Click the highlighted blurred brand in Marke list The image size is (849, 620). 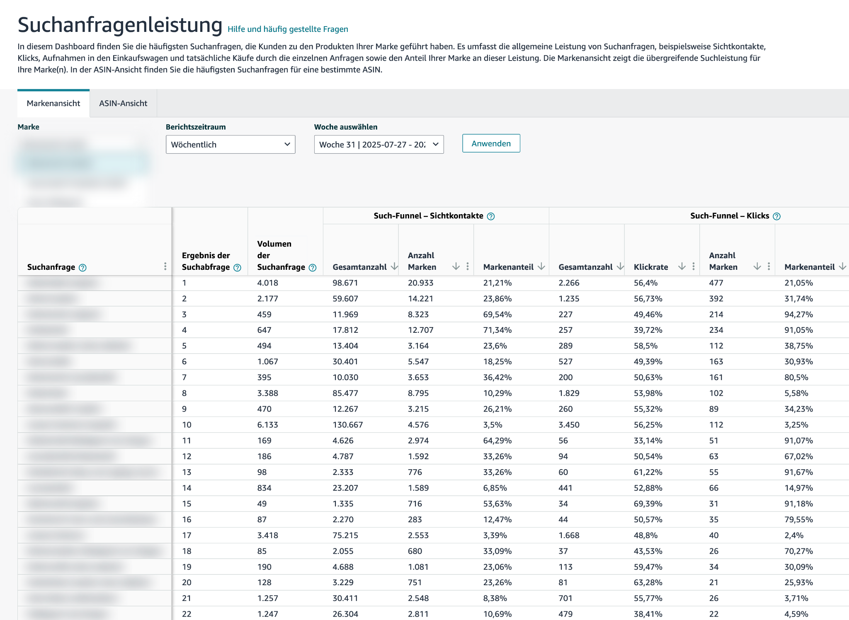[82, 163]
